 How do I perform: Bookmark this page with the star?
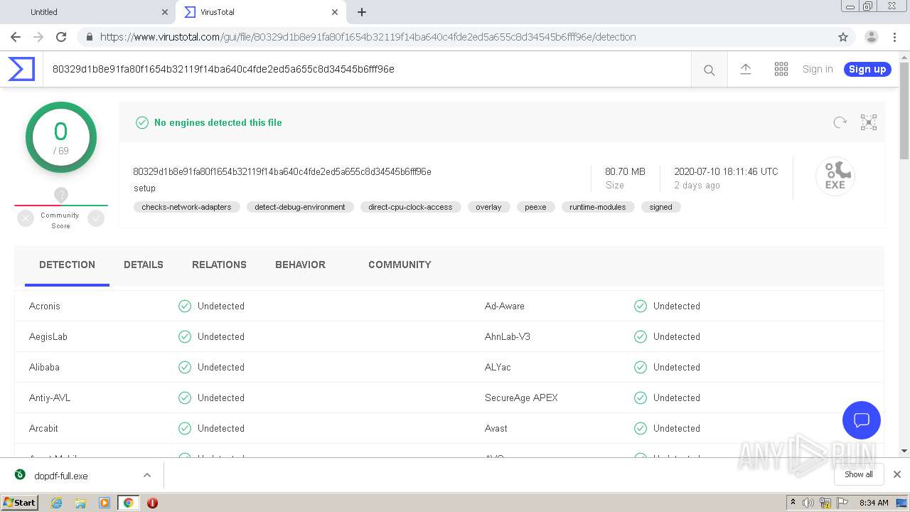[843, 37]
